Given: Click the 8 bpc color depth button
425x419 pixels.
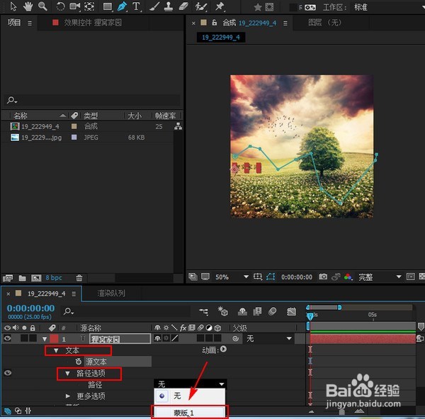Looking at the screenshot, I should point(54,278).
